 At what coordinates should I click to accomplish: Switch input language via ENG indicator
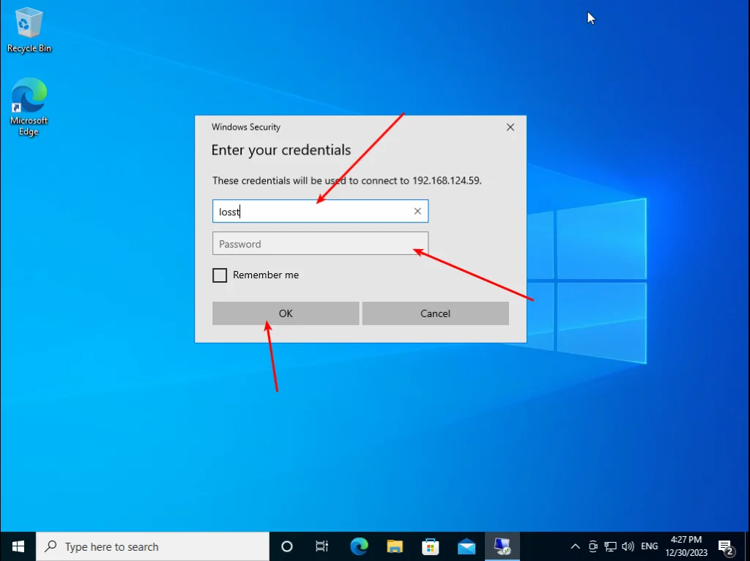pos(649,546)
